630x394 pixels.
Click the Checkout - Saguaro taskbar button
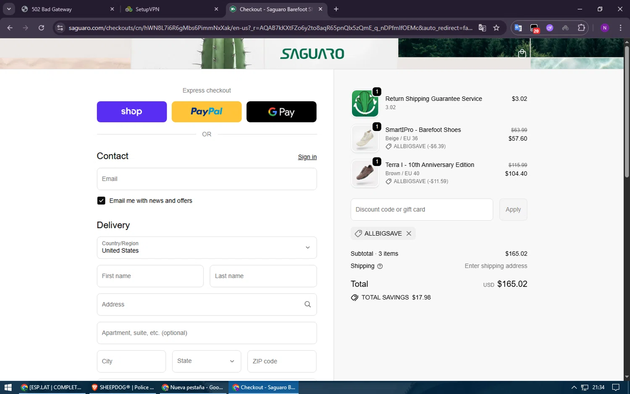(264, 387)
